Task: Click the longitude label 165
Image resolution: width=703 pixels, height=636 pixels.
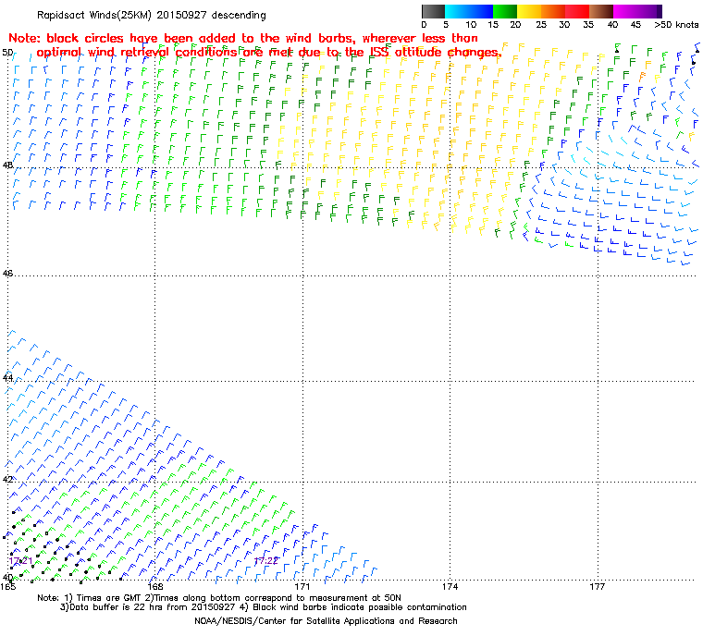Action: click(x=8, y=586)
